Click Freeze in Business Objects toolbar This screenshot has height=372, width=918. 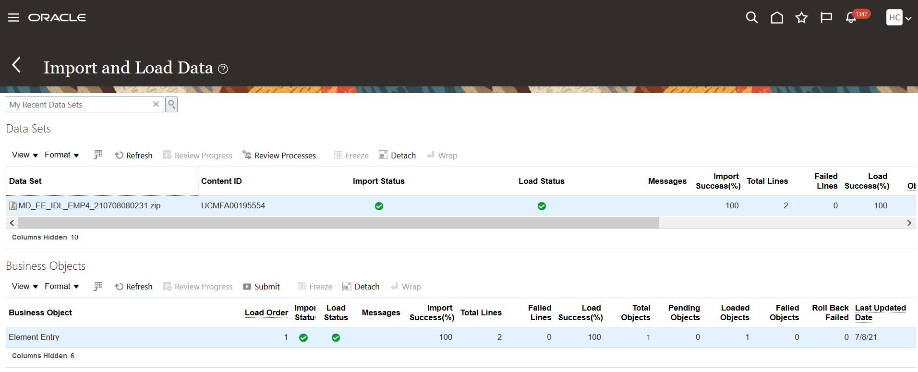(x=315, y=287)
